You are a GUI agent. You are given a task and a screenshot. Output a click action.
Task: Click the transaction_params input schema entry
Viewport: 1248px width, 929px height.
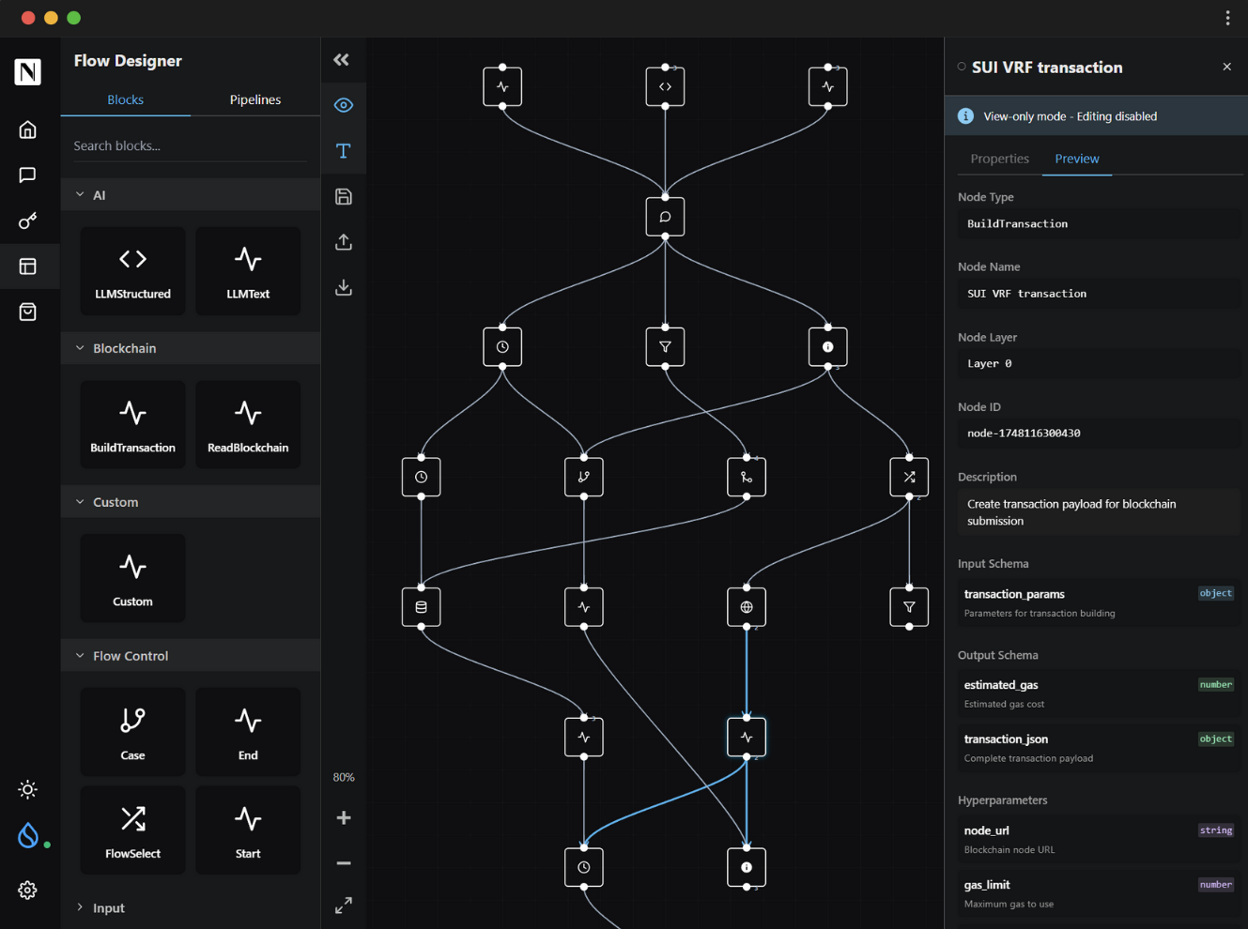click(1100, 602)
